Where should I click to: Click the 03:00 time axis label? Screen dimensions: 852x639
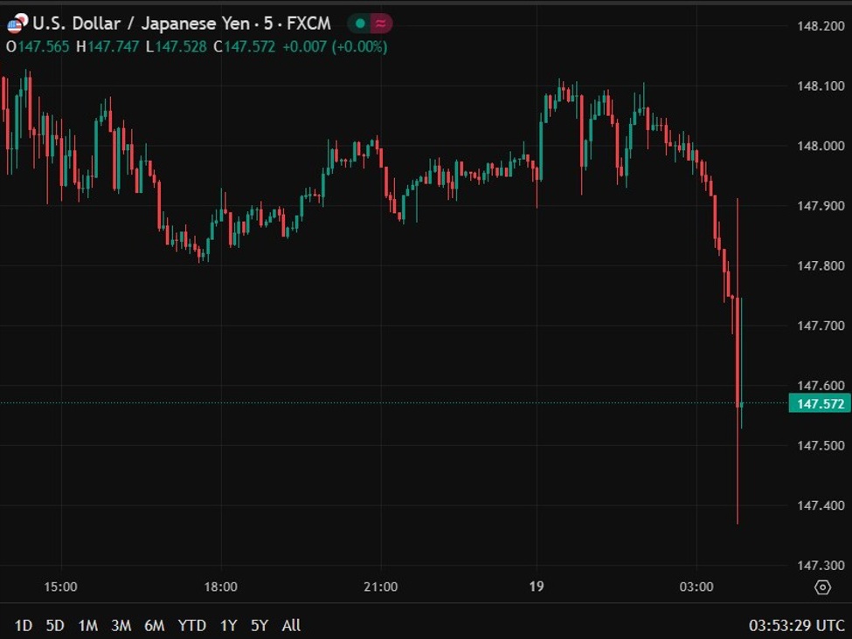coord(696,587)
